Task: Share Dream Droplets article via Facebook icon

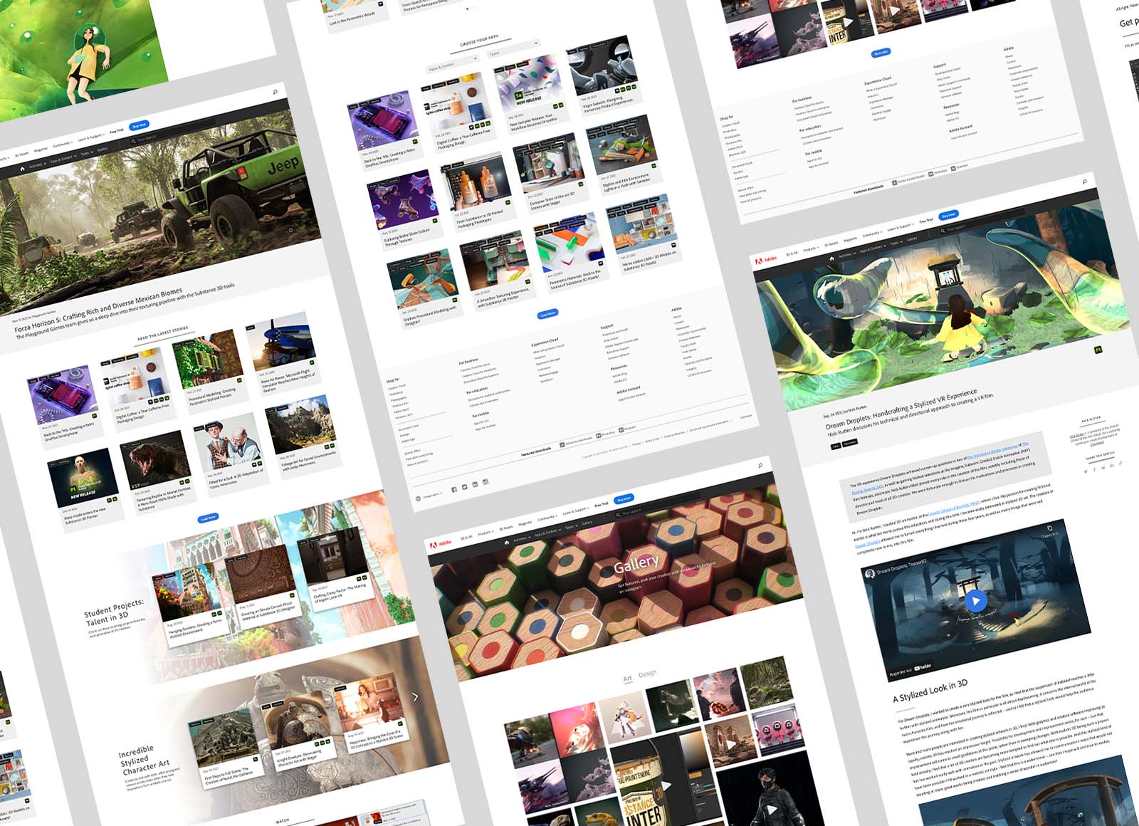Action: (x=1095, y=469)
